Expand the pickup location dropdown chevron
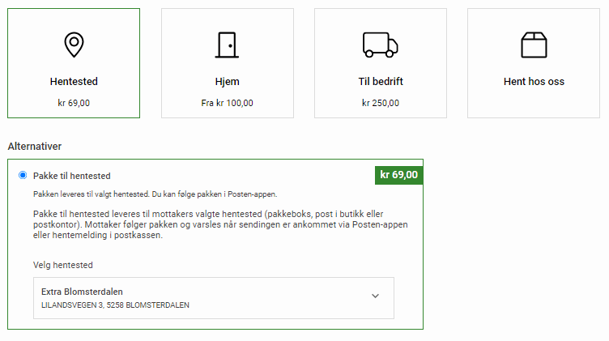The image size is (609, 341). click(375, 296)
